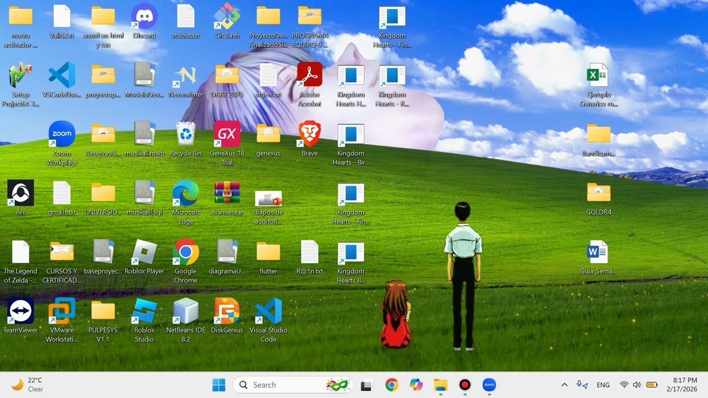Click the Google Chrome desktop shortcut

click(186, 262)
